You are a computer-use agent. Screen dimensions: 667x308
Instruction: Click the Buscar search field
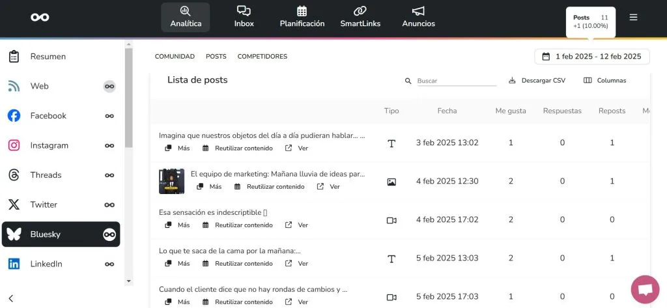click(x=456, y=81)
